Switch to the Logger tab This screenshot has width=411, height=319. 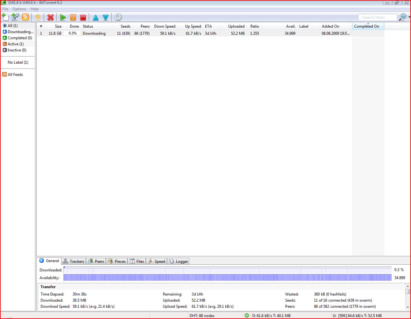(179, 261)
